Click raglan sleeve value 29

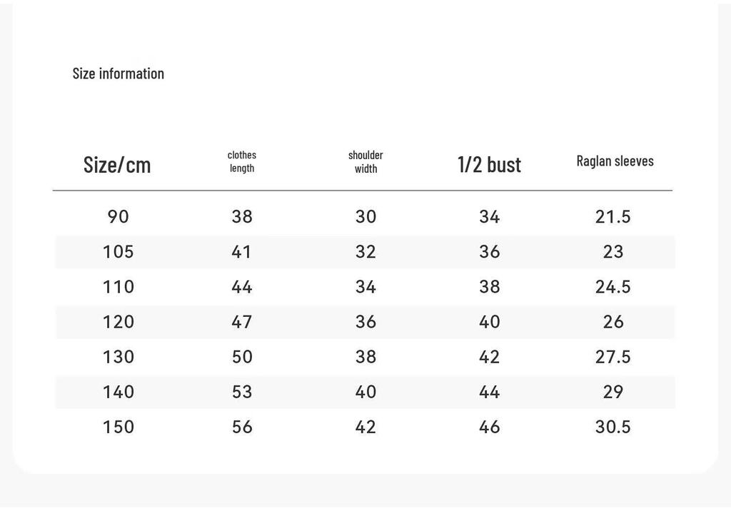(613, 392)
